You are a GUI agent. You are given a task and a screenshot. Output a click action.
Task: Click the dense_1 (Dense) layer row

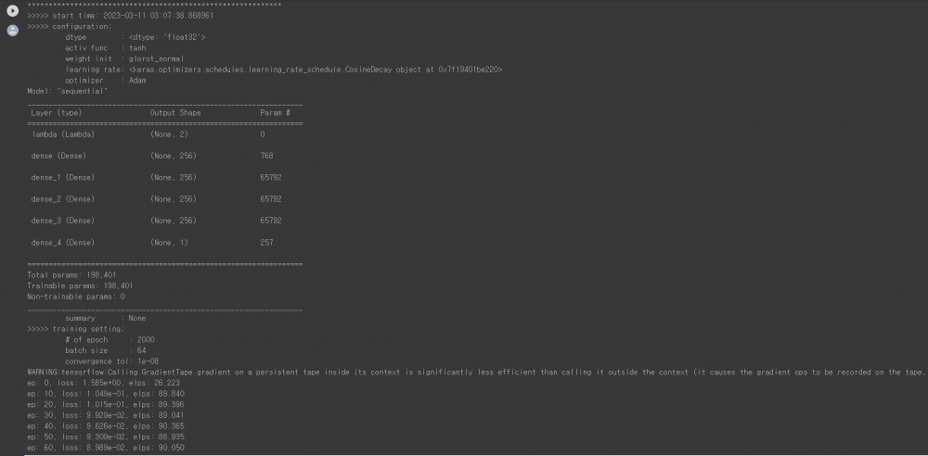pyautogui.click(x=62, y=177)
